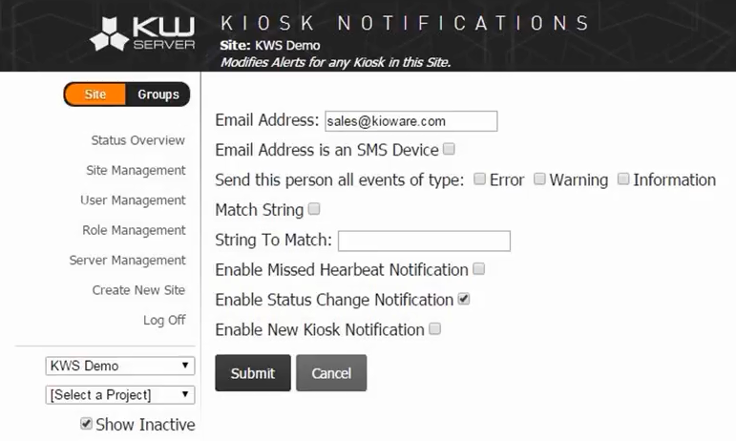Expand the KWS Demo site dropdown

[120, 366]
